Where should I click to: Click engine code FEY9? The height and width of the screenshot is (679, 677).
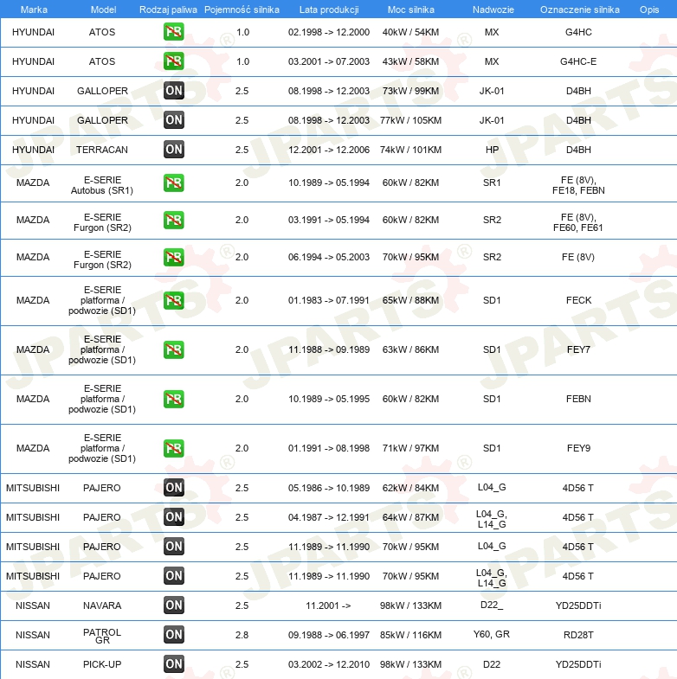(x=578, y=448)
